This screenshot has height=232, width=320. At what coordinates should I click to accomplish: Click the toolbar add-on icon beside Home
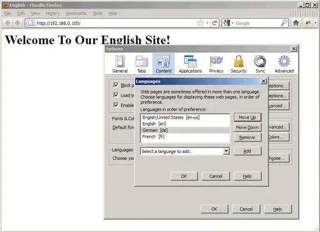[x=308, y=23]
